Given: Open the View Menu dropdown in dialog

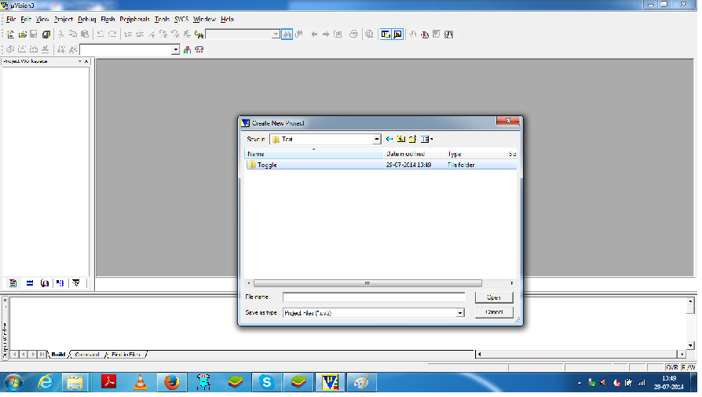Looking at the screenshot, I should click(426, 139).
